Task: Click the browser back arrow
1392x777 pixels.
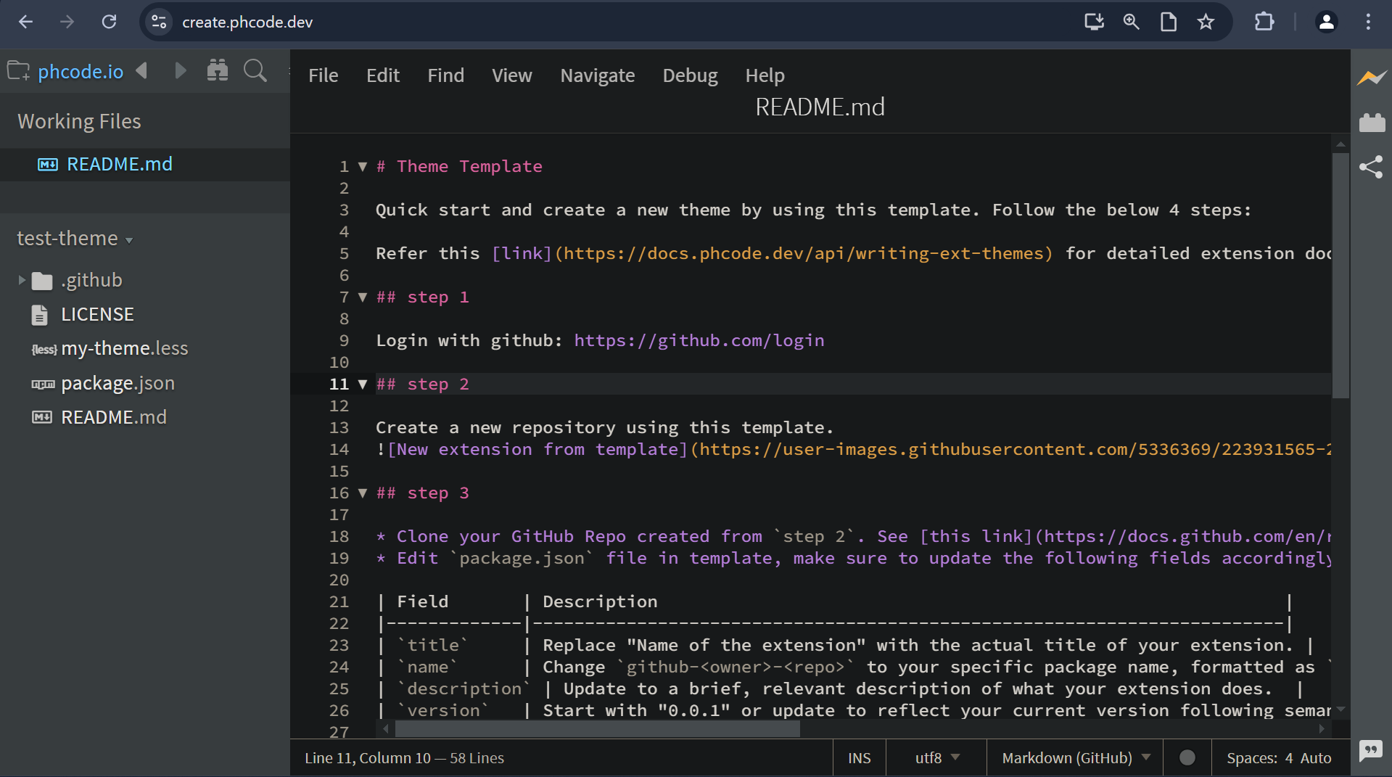Action: 25,22
